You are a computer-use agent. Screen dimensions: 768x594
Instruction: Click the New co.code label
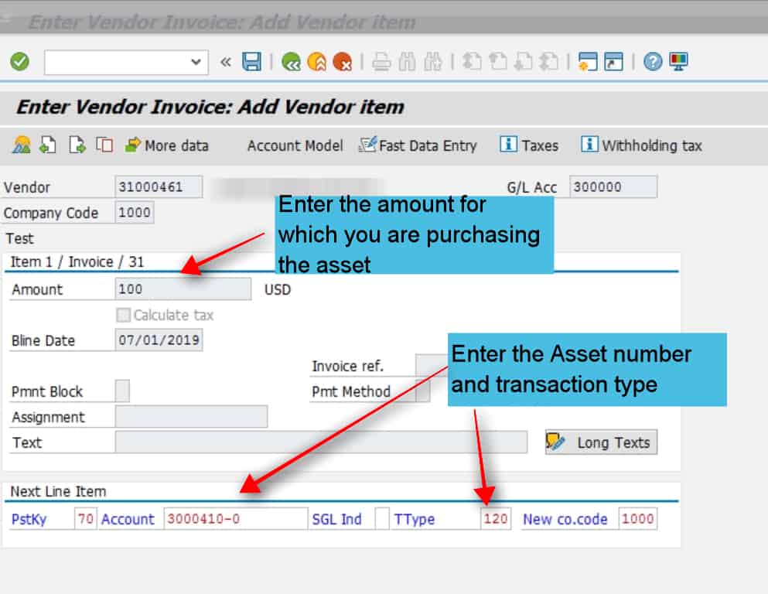565,519
